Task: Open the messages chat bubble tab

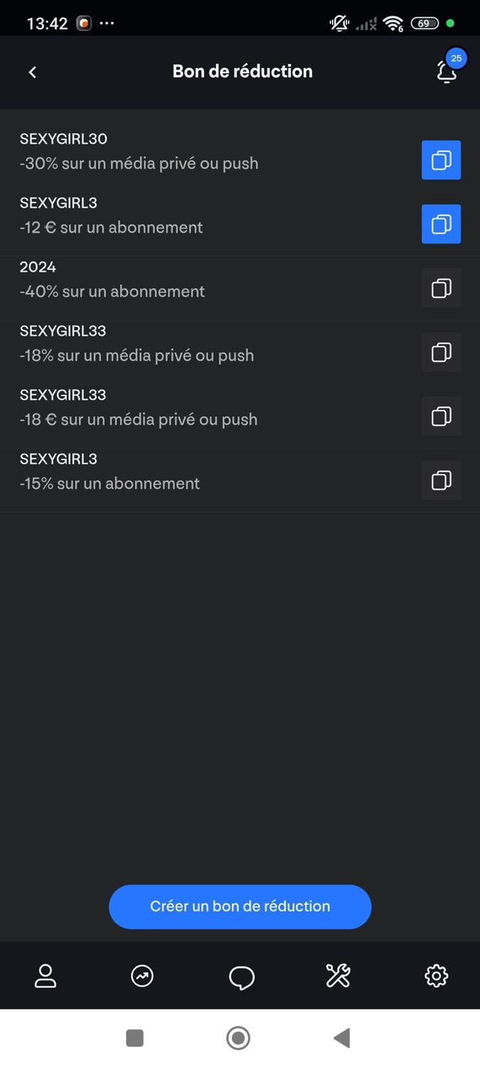Action: 241,977
